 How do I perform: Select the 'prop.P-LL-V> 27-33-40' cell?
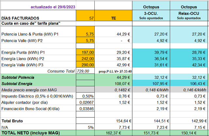pyautogui.click(x=113, y=71)
